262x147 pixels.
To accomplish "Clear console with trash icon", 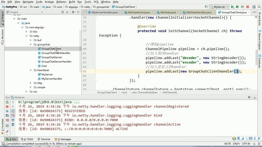I will coord(13,125).
